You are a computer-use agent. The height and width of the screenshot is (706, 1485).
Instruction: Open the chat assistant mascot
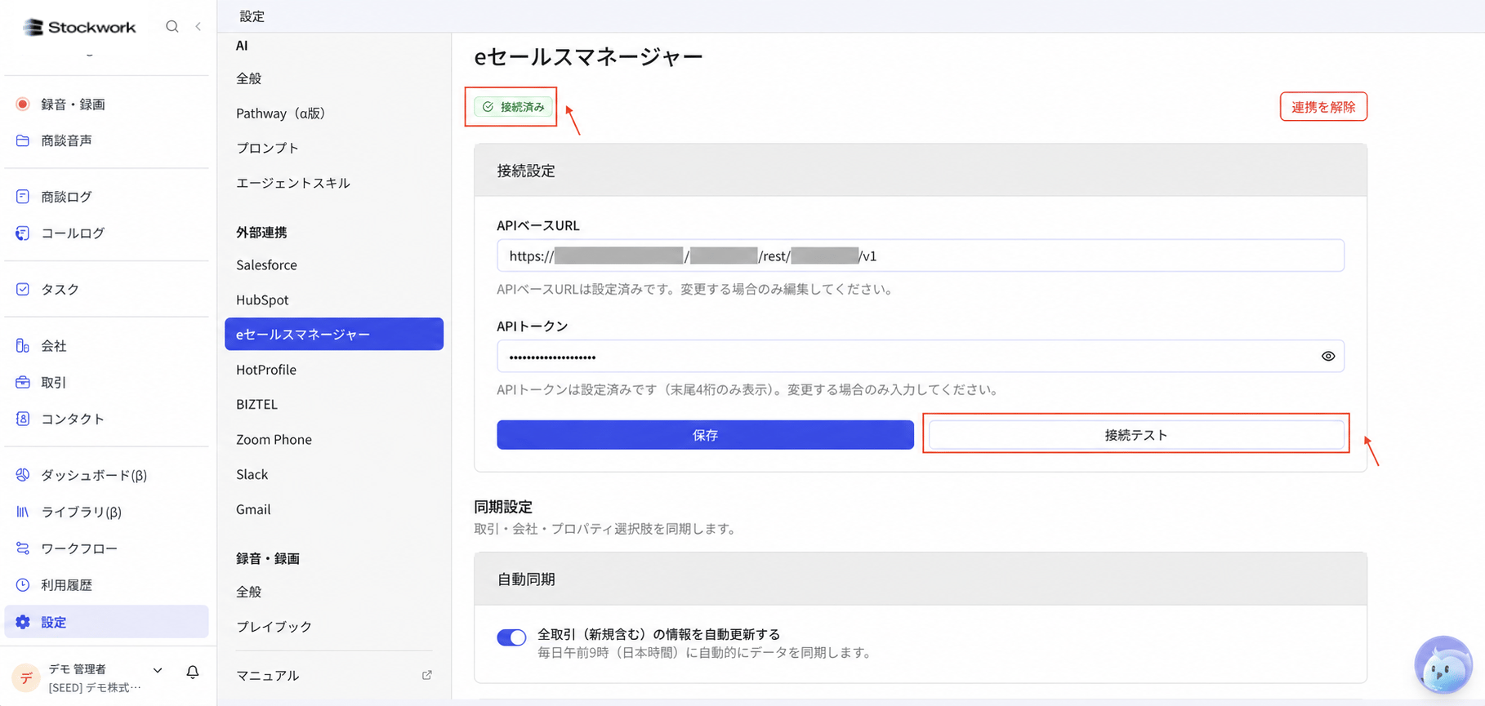(x=1443, y=664)
